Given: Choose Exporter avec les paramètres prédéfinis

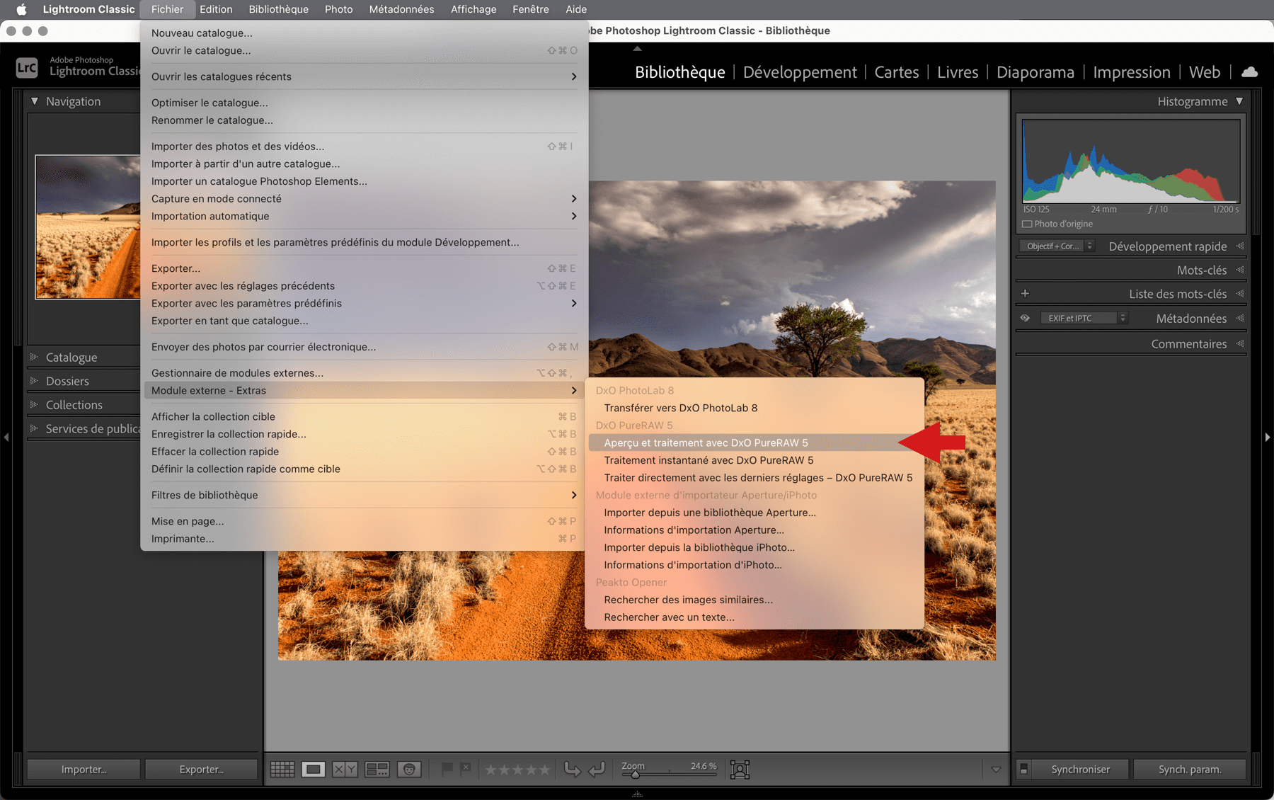Looking at the screenshot, I should click(364, 303).
